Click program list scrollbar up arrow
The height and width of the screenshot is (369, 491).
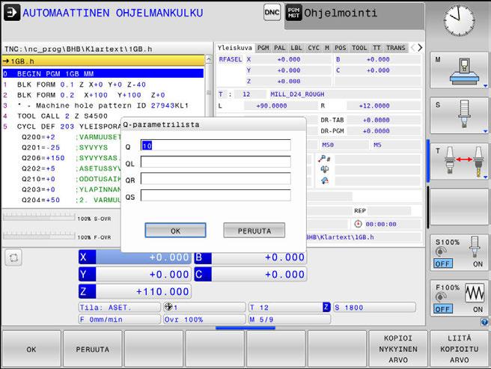[209, 59]
